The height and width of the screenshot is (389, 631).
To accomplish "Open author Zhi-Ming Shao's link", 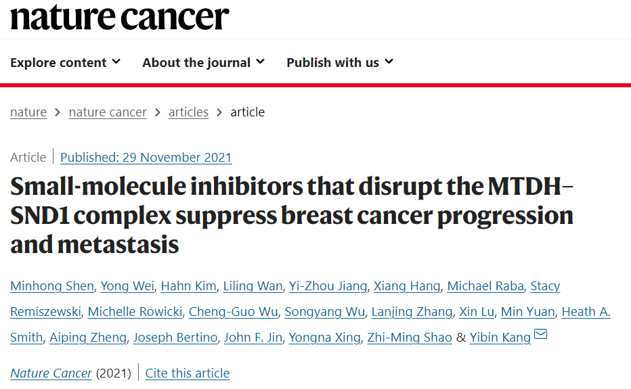I will click(410, 338).
